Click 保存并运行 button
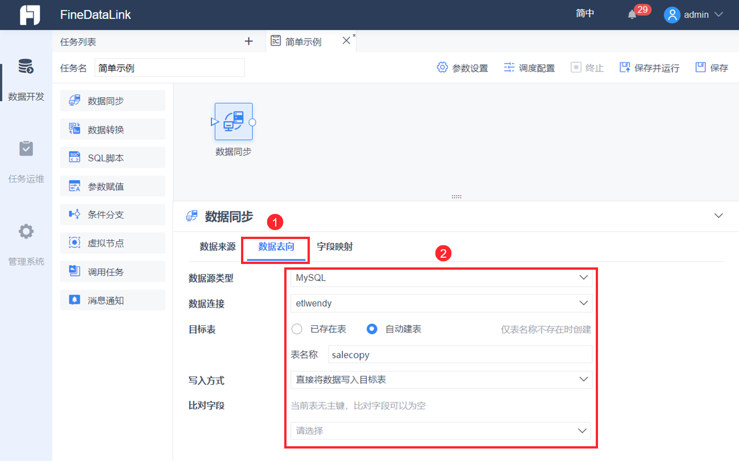 [649, 68]
